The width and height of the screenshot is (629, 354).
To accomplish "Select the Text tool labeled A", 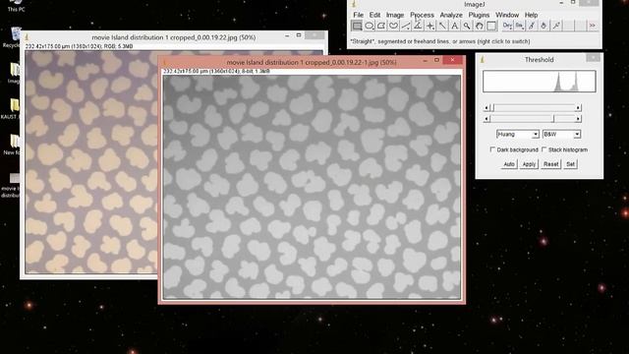I will pyautogui.click(x=454, y=27).
